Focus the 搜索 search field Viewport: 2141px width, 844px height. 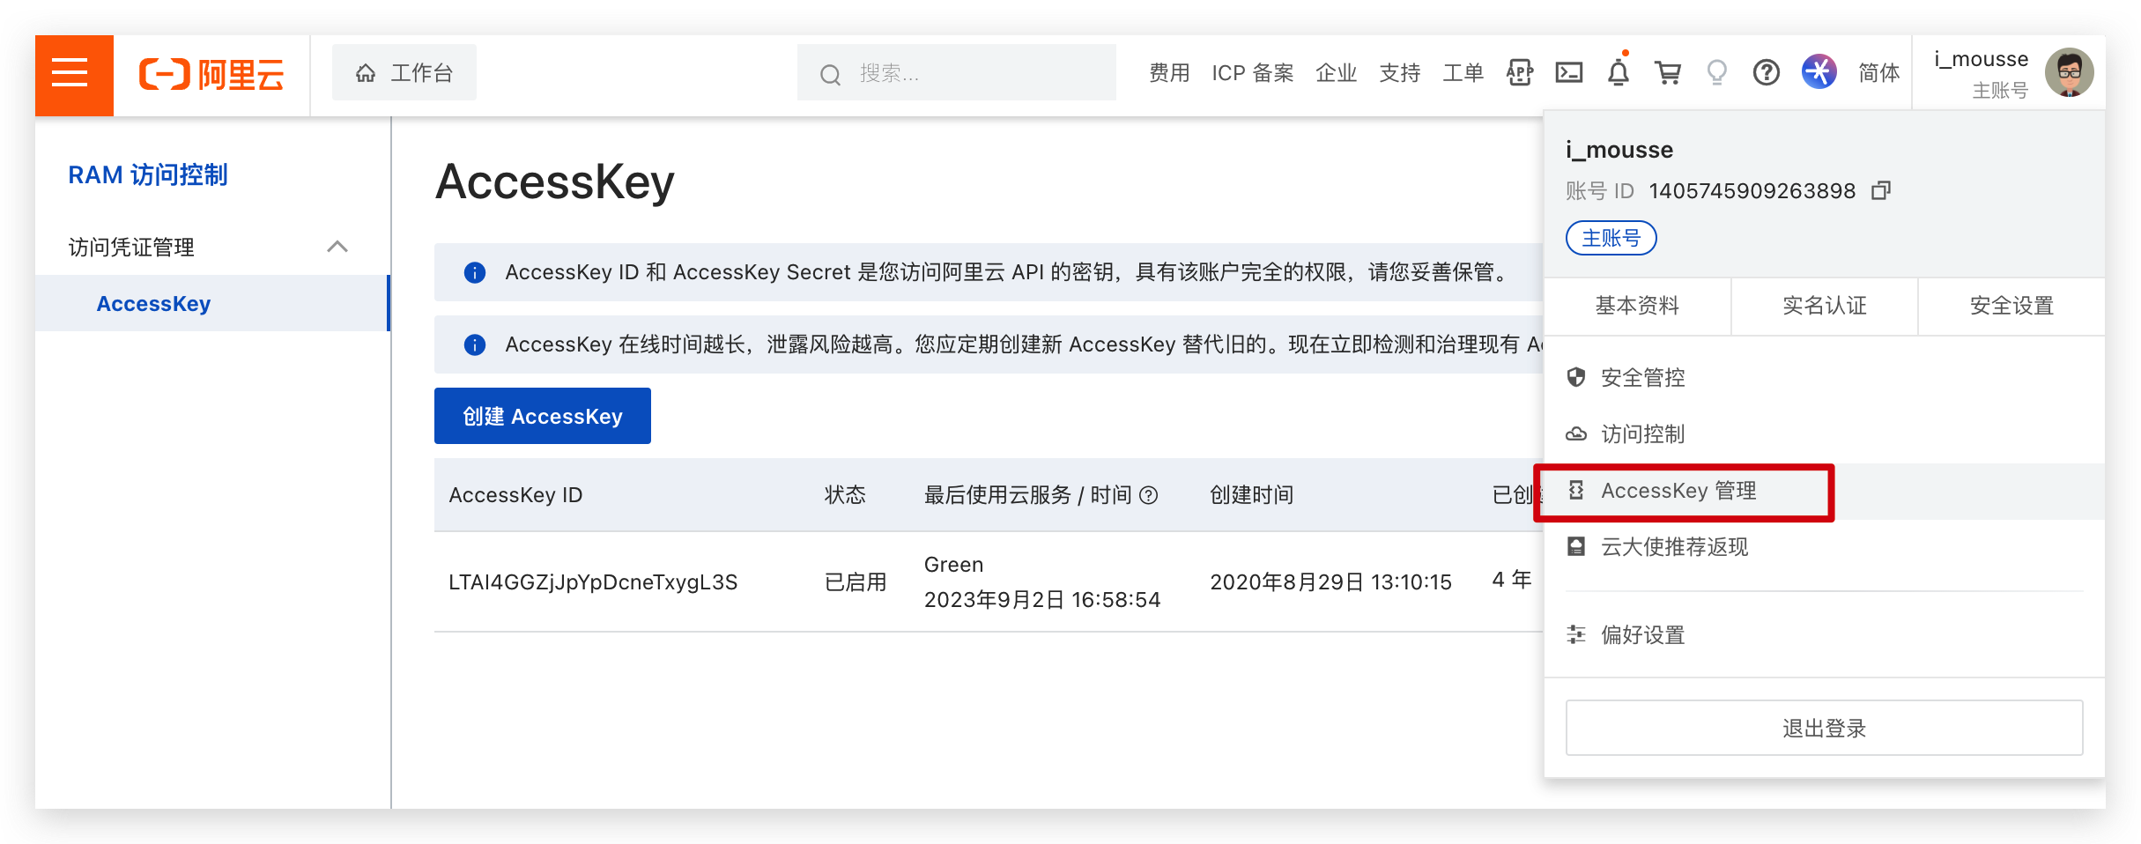[x=957, y=72]
